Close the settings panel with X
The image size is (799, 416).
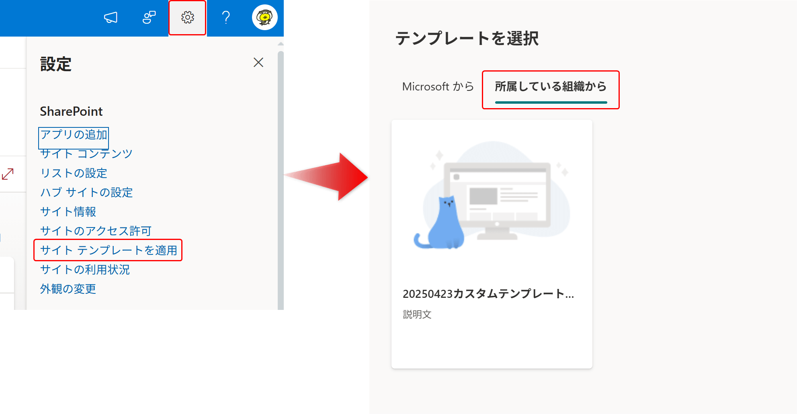click(x=258, y=62)
